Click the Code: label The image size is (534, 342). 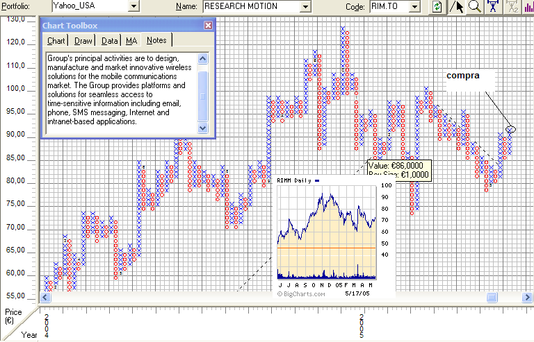click(355, 7)
